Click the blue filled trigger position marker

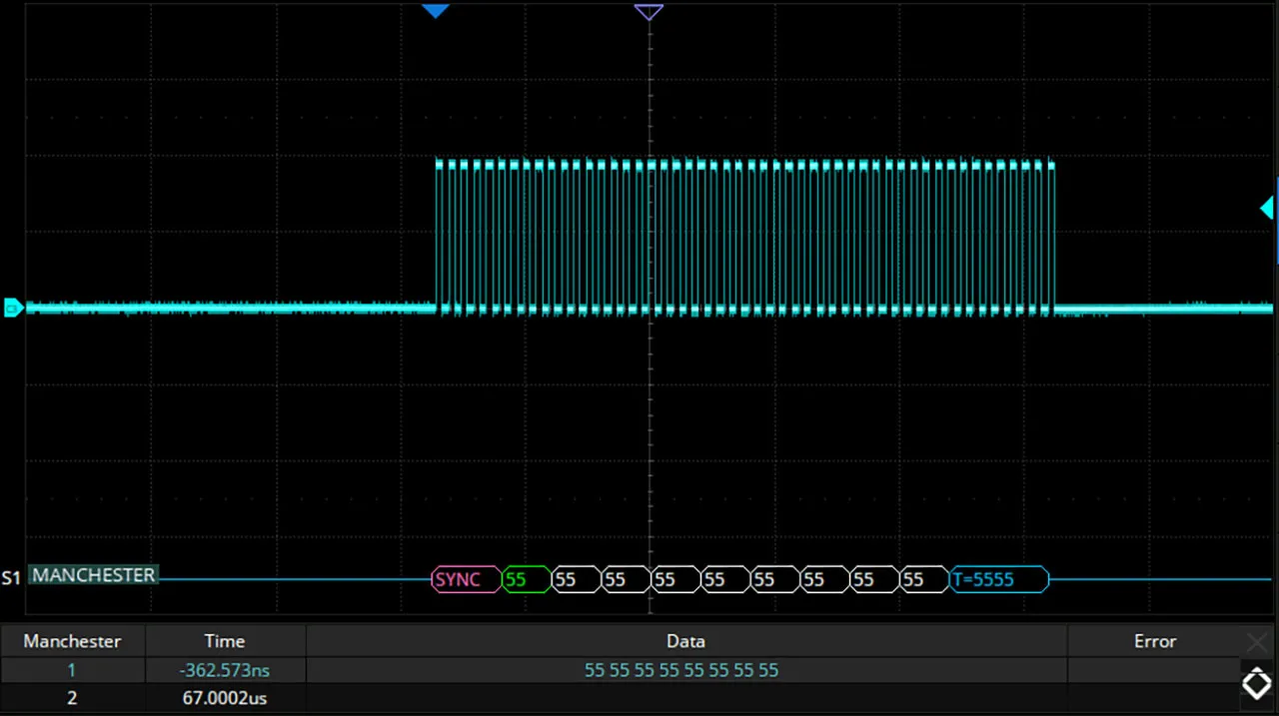click(x=435, y=11)
